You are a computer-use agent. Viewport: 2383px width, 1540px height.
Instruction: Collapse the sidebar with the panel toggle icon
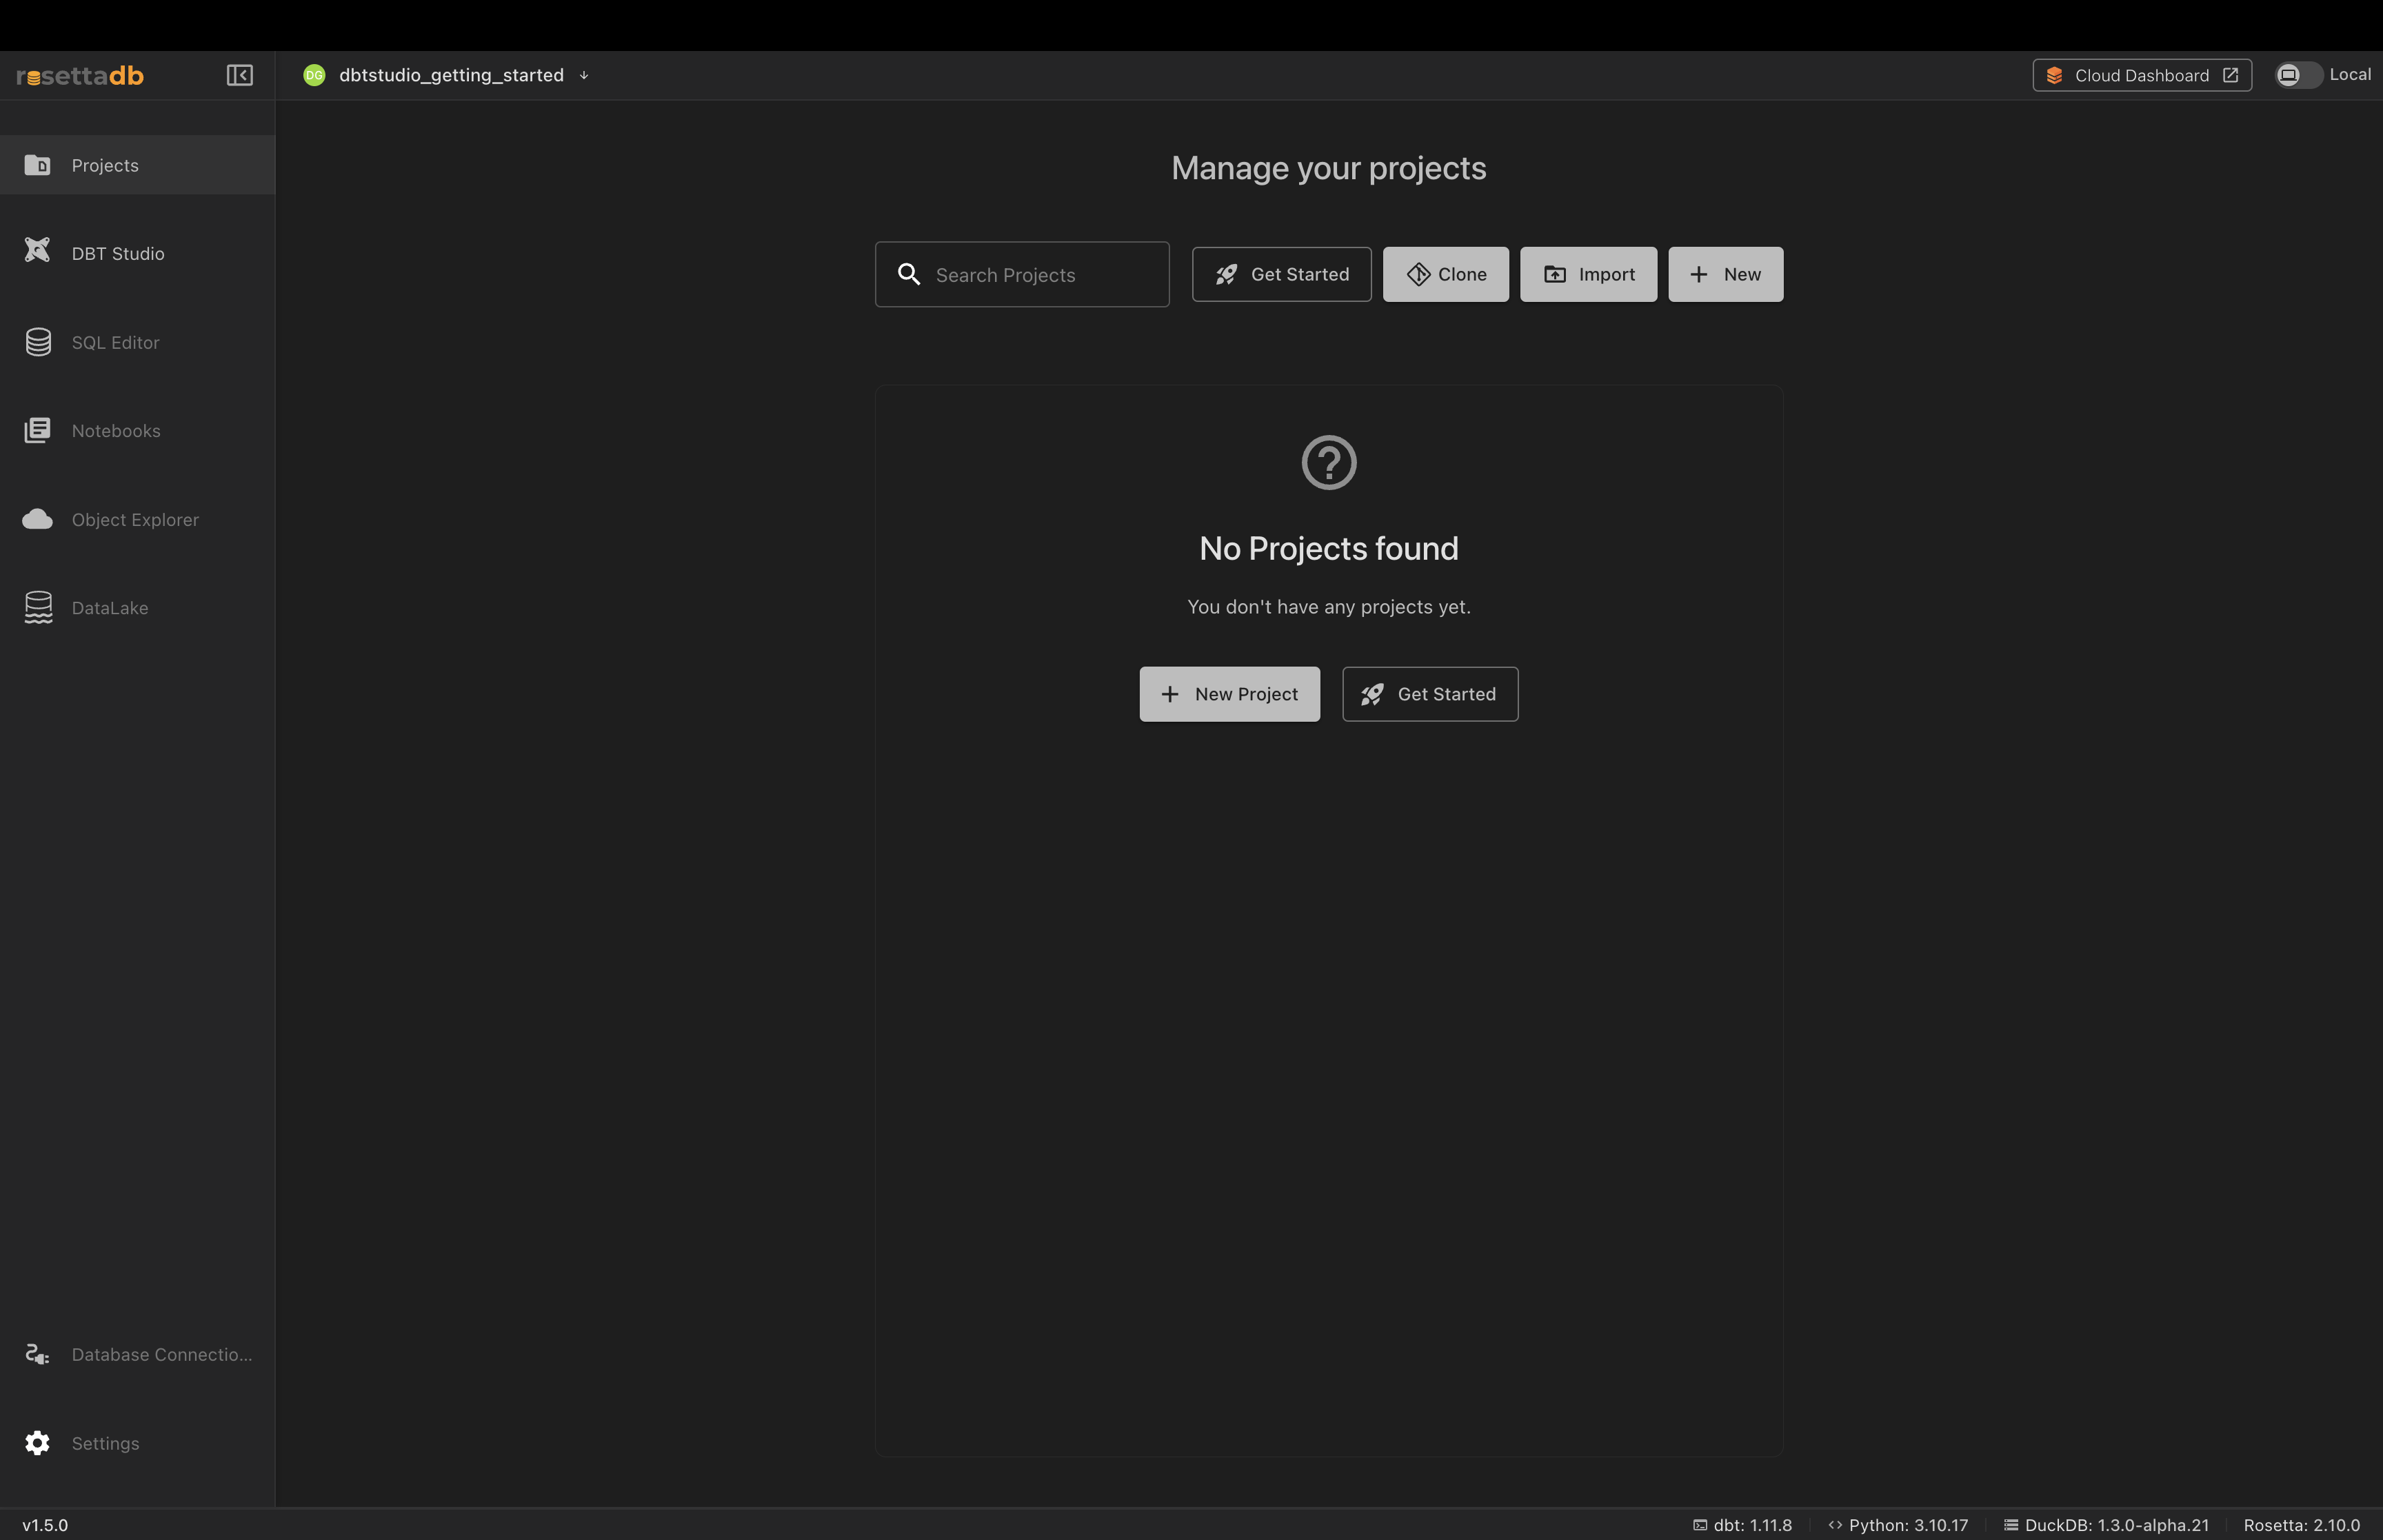point(240,75)
